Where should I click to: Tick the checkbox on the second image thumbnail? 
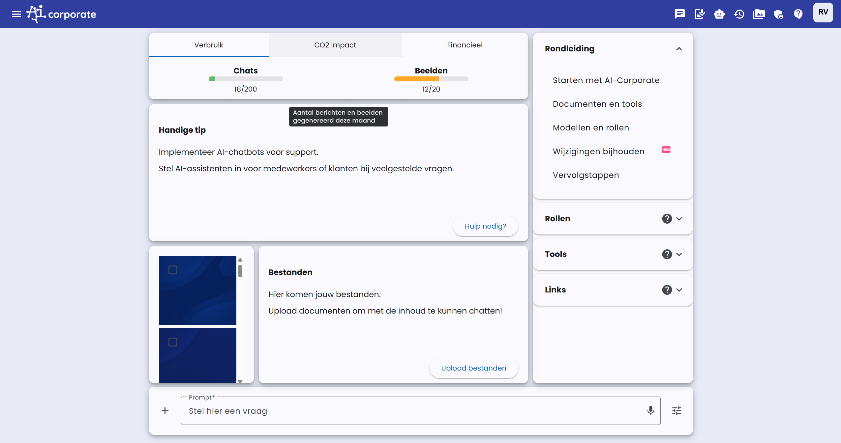coord(173,342)
